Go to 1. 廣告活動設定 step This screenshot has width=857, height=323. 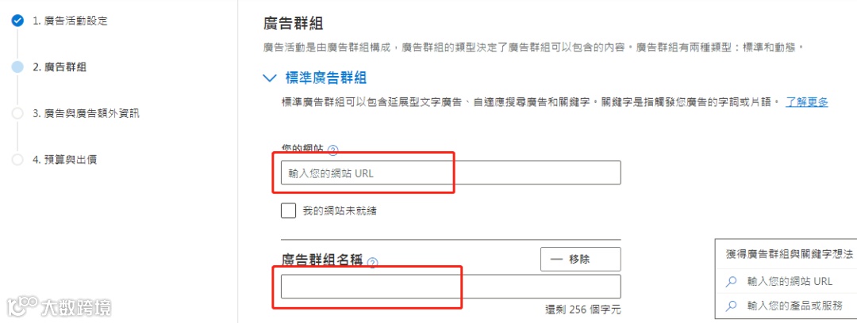pos(70,21)
